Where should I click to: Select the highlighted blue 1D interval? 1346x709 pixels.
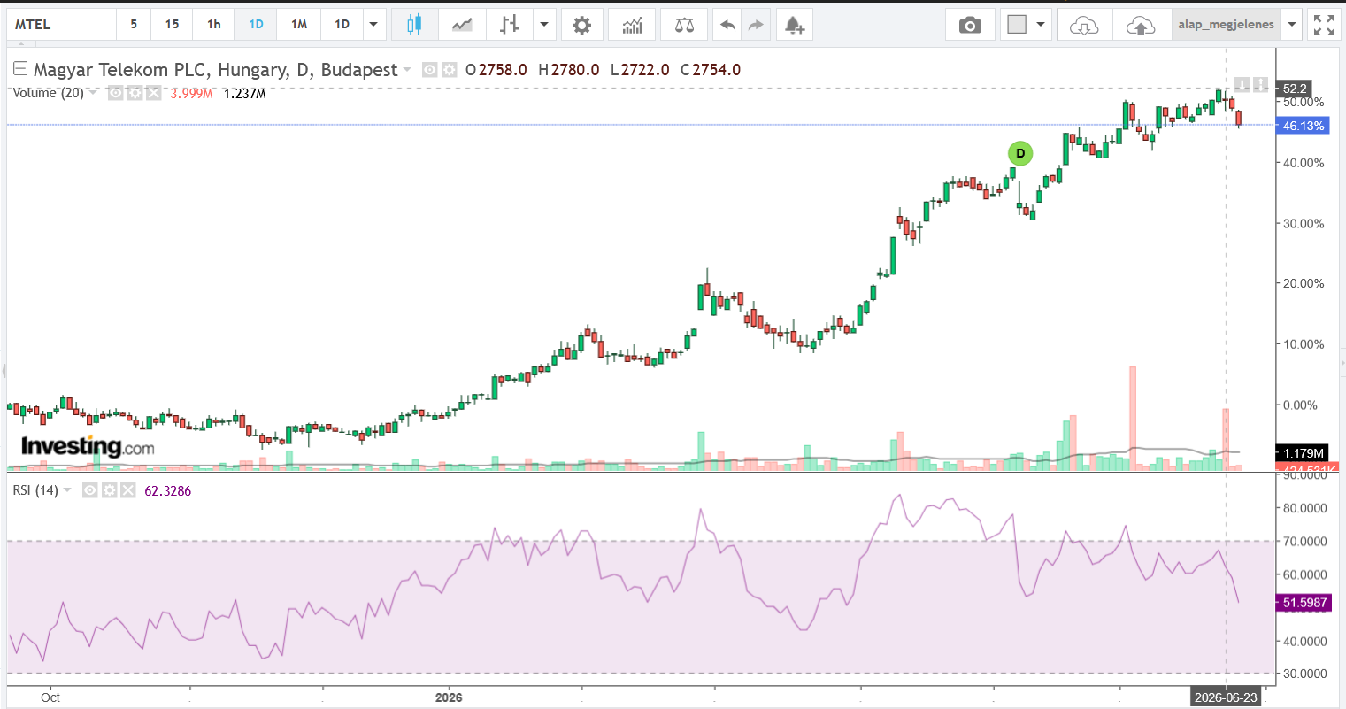pos(256,25)
